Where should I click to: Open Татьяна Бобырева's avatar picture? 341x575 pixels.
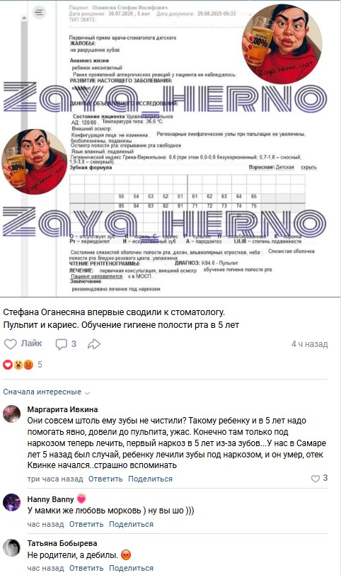[x=12, y=547]
